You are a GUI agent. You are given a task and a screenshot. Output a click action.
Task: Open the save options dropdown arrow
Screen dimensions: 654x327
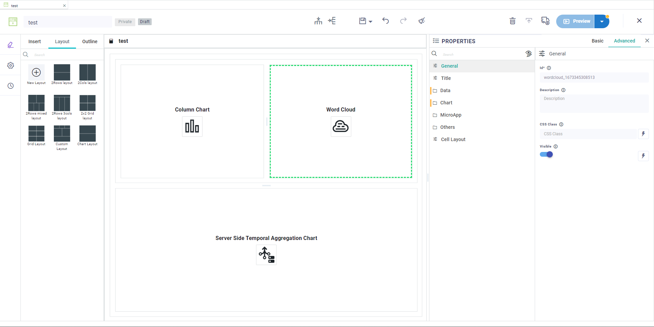pyautogui.click(x=370, y=22)
